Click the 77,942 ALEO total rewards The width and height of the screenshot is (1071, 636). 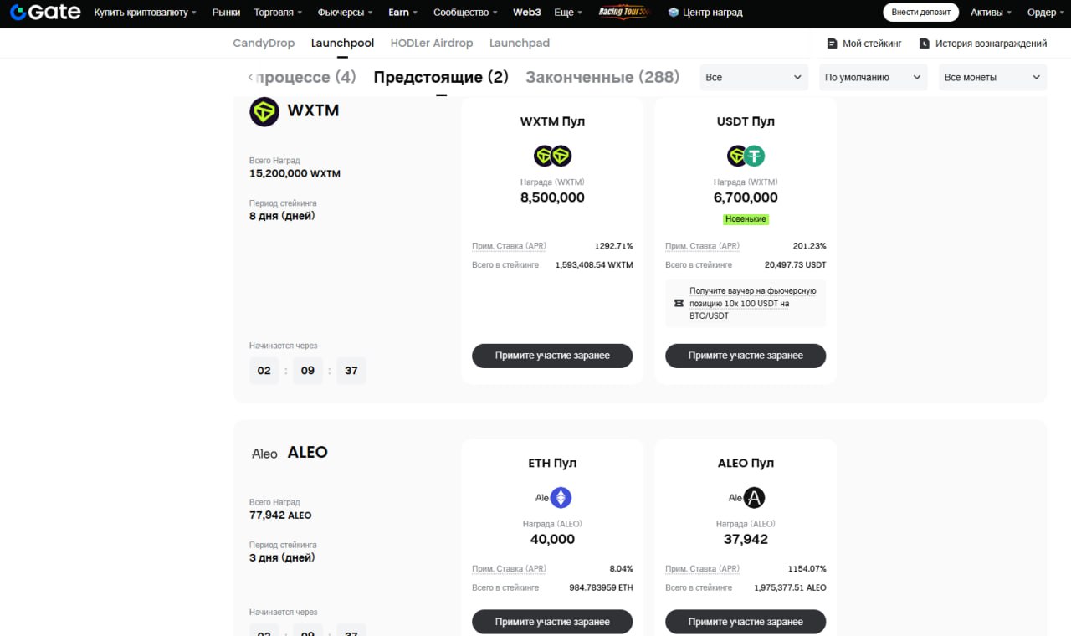pyautogui.click(x=280, y=515)
